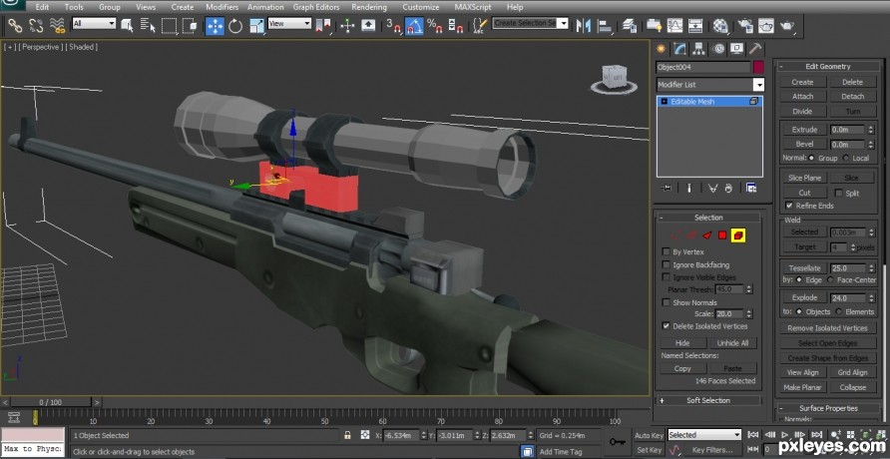Open the Select by Name list
Screen dimensions: 890x459
point(148,25)
